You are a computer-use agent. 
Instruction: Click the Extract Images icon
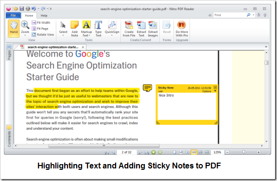[153, 29]
